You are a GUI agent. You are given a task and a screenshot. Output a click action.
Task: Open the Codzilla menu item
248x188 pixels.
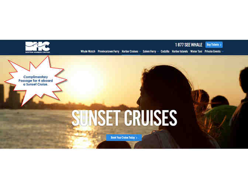click(x=165, y=51)
